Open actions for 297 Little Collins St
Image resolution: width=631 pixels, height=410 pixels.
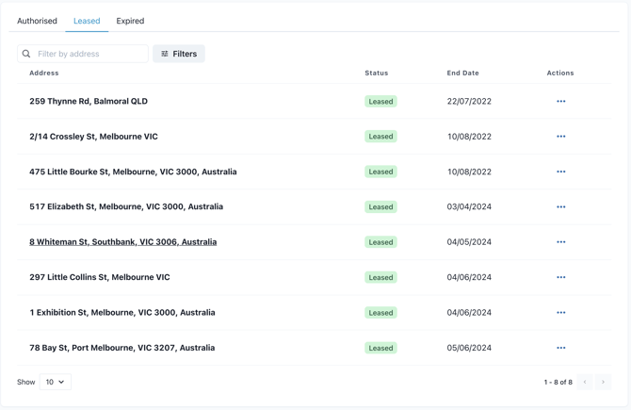(560, 277)
